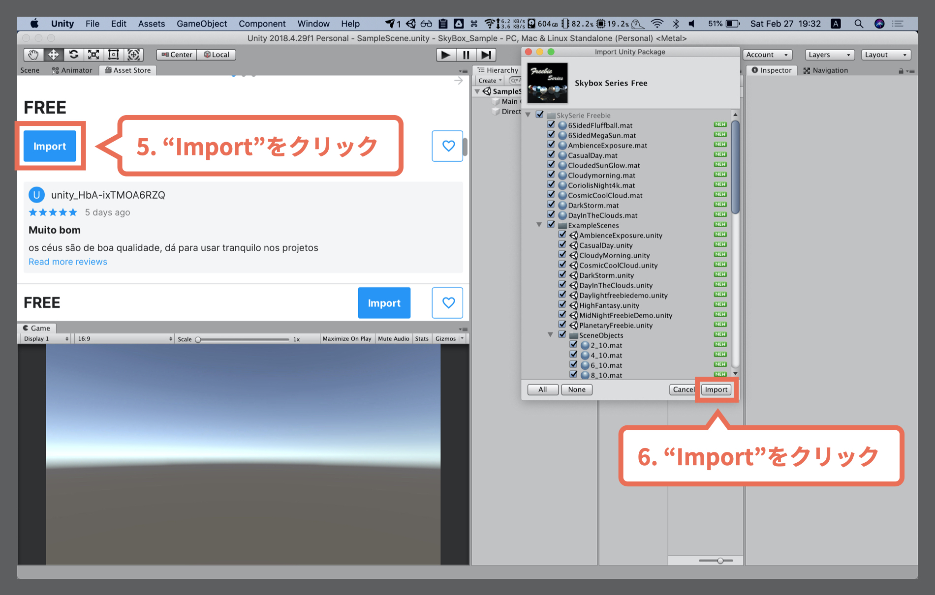Click the Skybox Series Free package thumbnail
The height and width of the screenshot is (595, 935).
pyautogui.click(x=547, y=83)
